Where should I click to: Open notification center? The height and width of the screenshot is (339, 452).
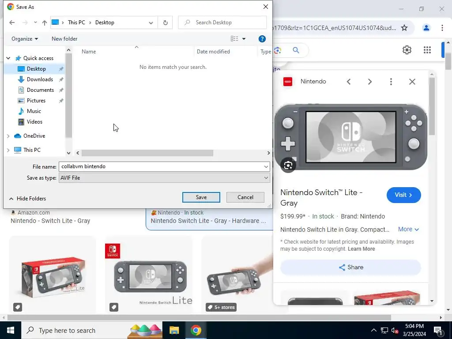[438, 330]
